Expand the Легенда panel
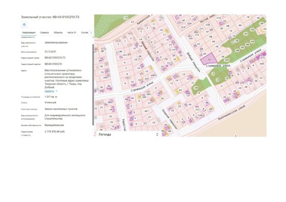The width and height of the screenshot is (286, 202). point(128,135)
